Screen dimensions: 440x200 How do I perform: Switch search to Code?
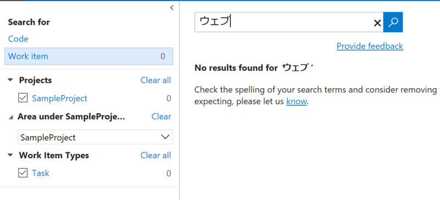18,39
